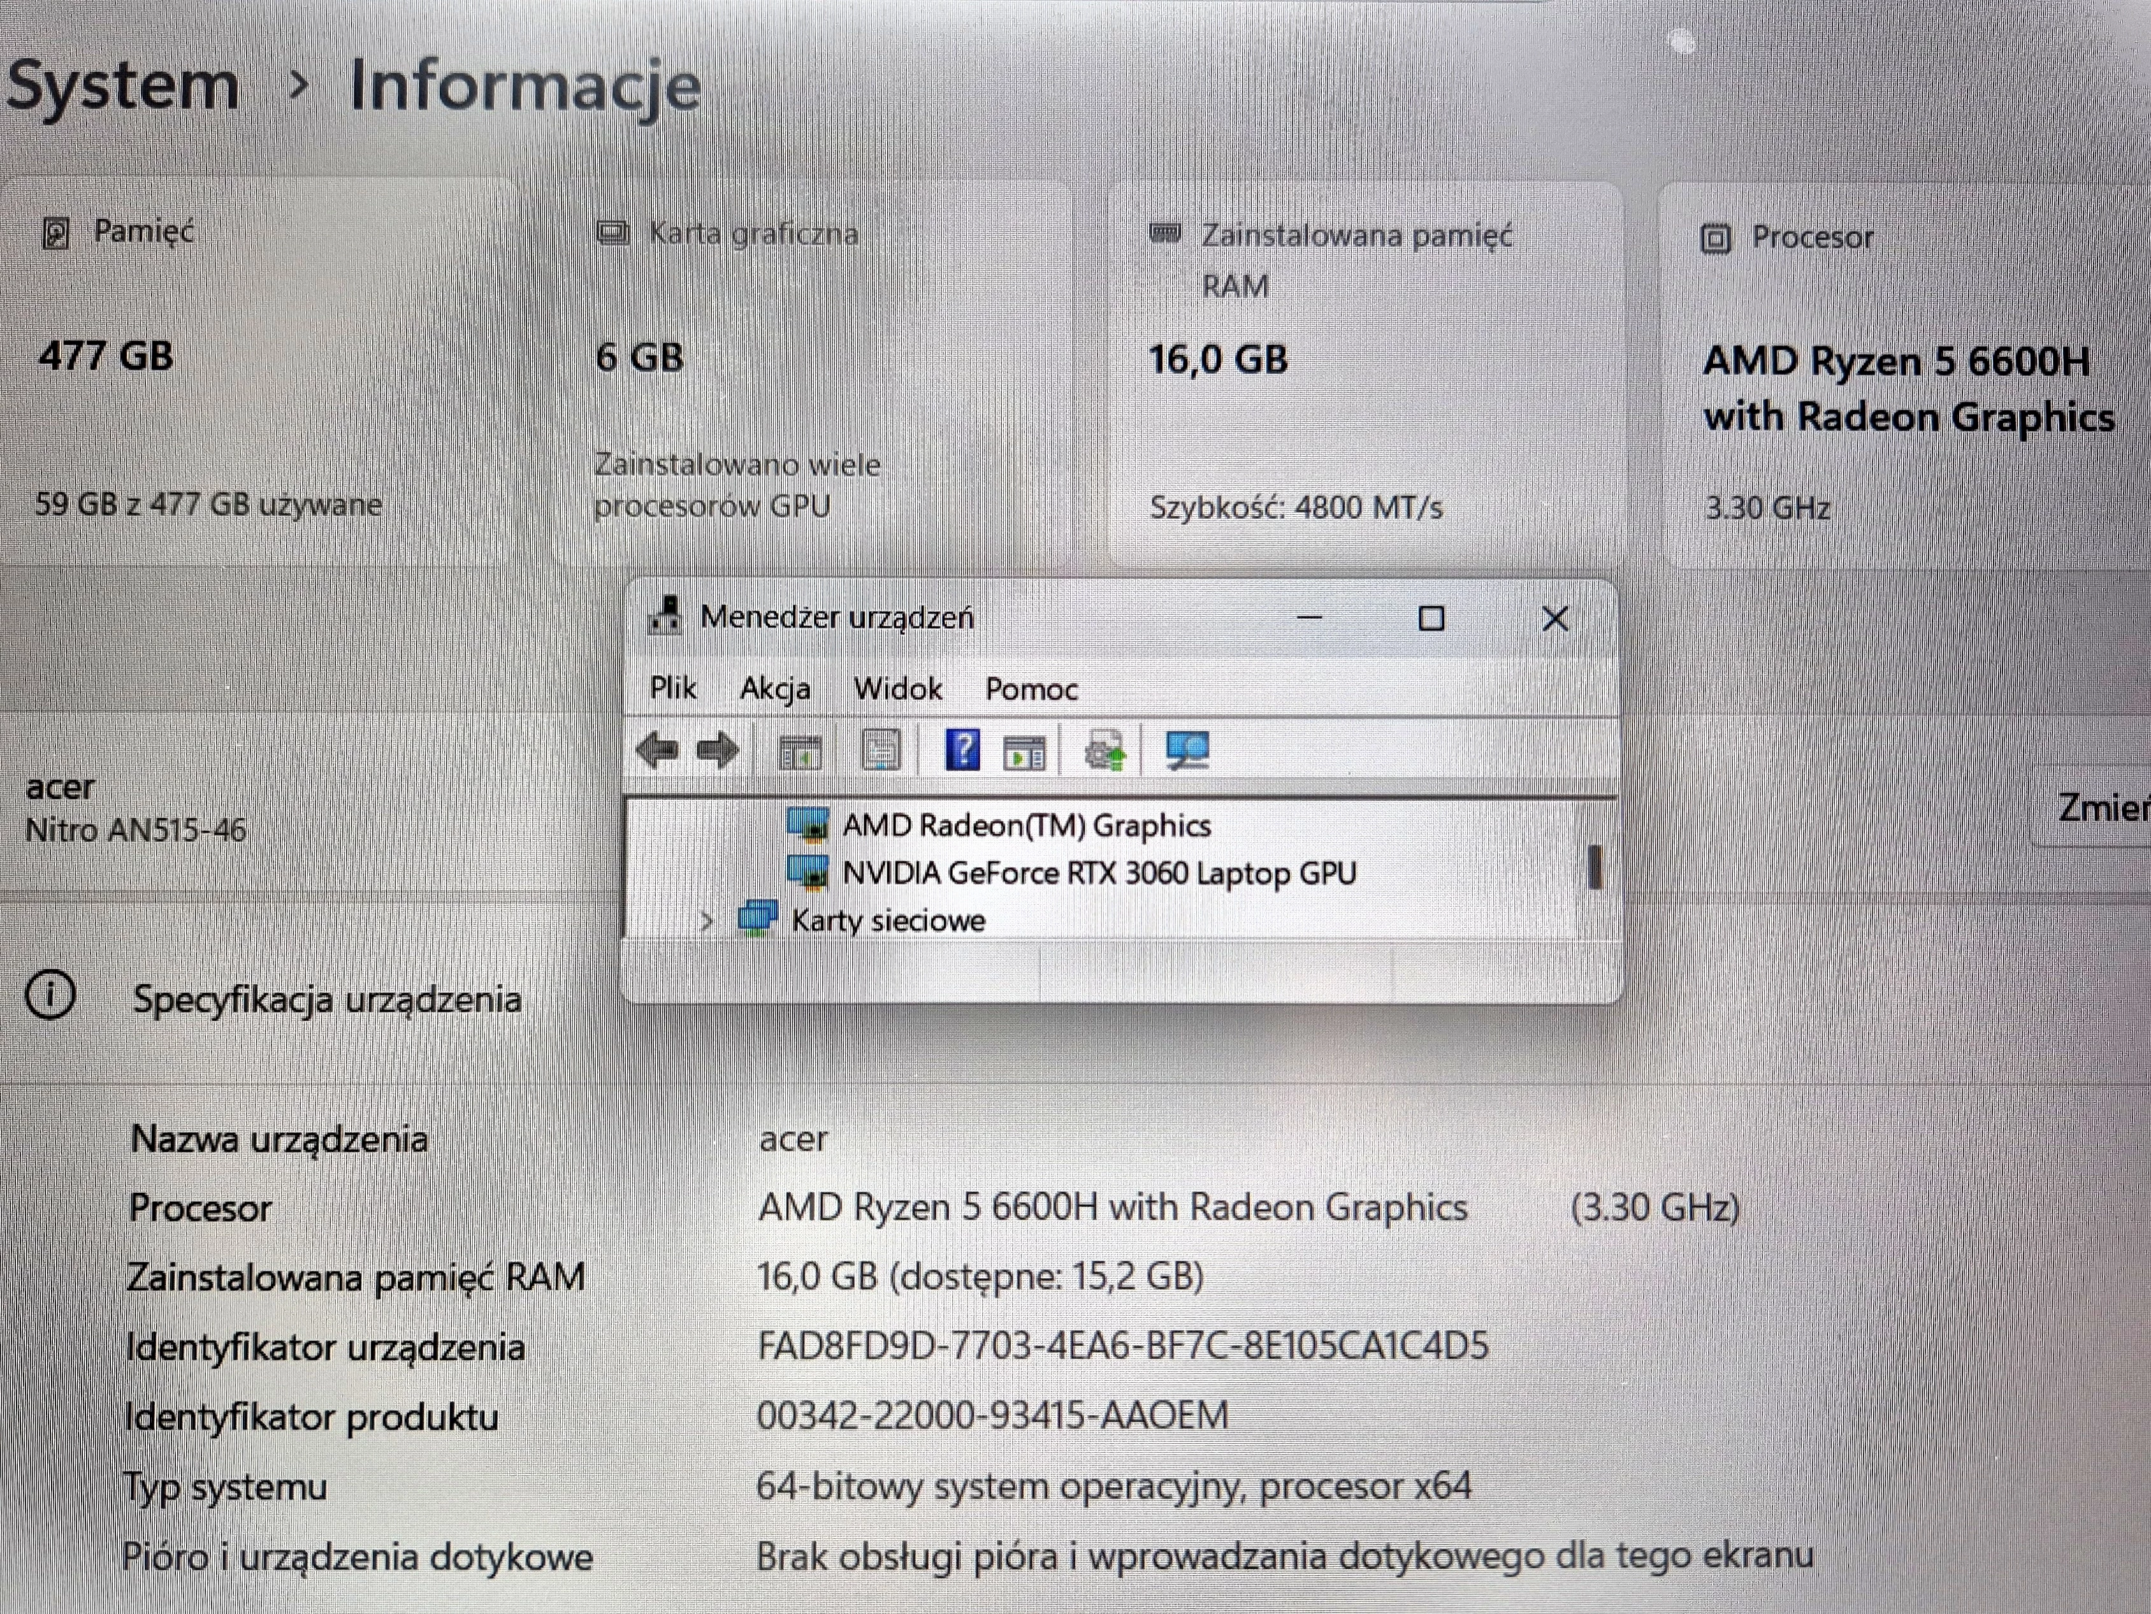This screenshot has width=2151, height=1614.
Task: Click the Zmień rename button
Action: 2101,807
